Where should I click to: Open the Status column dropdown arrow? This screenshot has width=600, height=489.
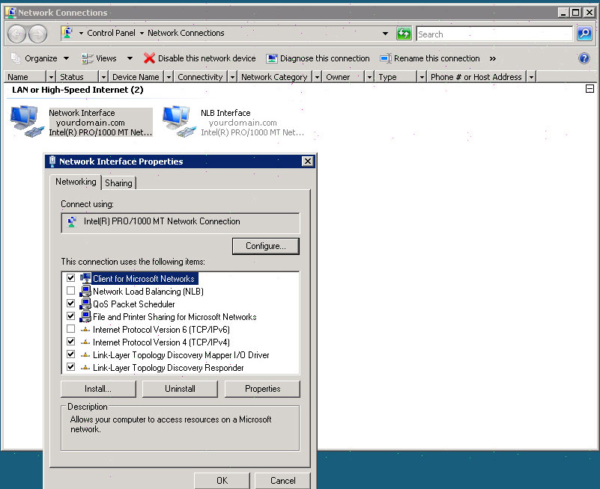tap(103, 77)
